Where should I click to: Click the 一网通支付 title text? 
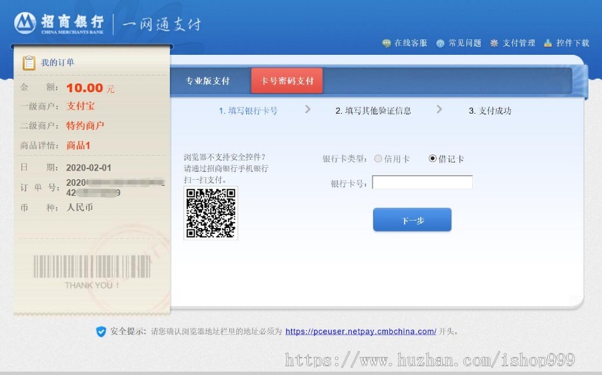coord(162,24)
